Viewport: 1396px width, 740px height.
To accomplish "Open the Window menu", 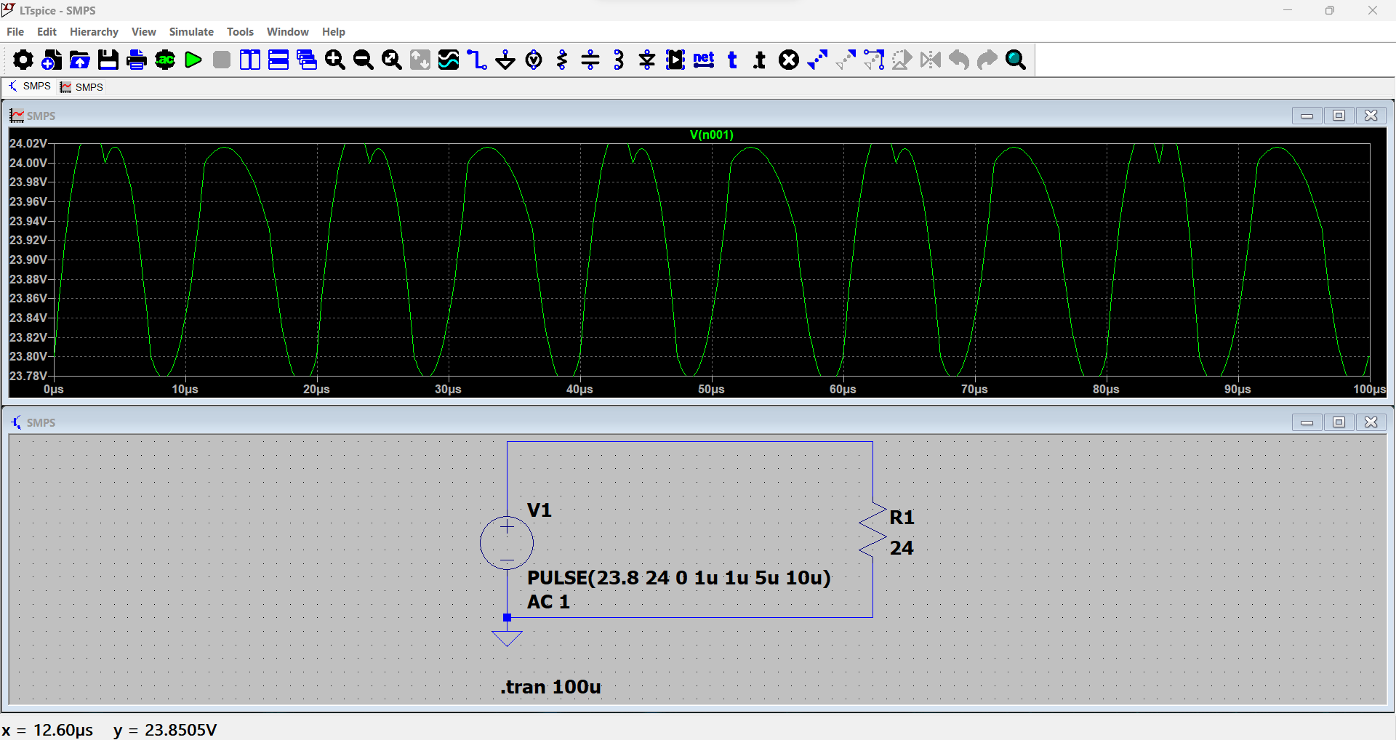I will pos(287,32).
